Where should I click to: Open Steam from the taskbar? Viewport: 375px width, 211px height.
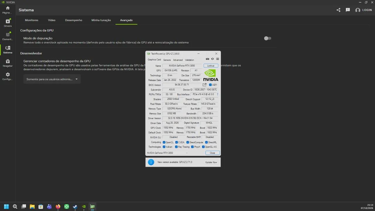click(x=75, y=207)
